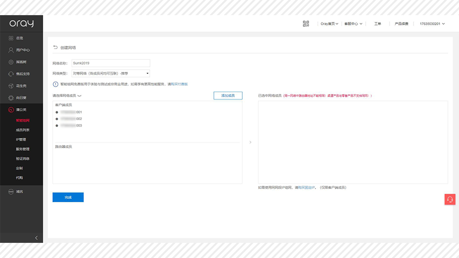Open IP管理 in the sidebar submenu

tap(21, 139)
